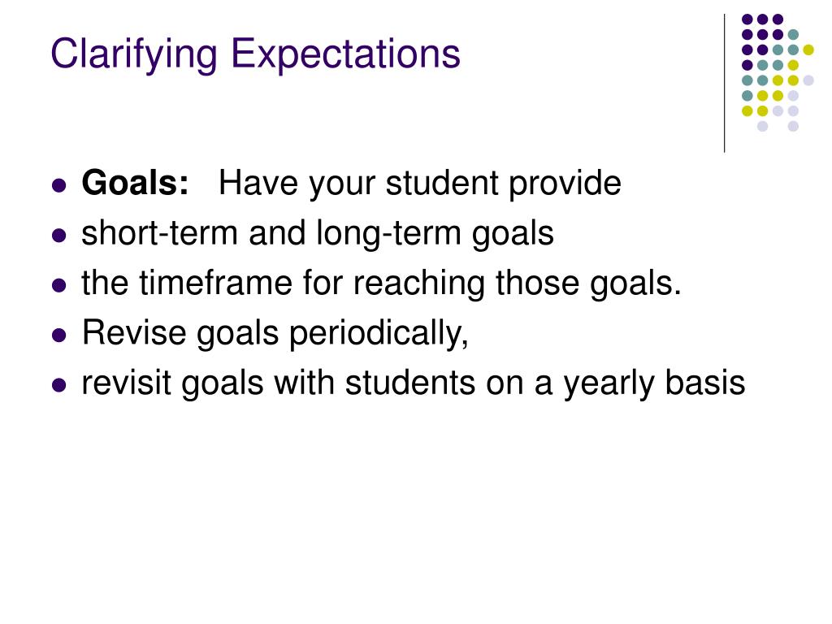Image resolution: width=832 pixels, height=624 pixels.
Task: Click the word 'Clarifying' in the title
Action: [x=134, y=54]
